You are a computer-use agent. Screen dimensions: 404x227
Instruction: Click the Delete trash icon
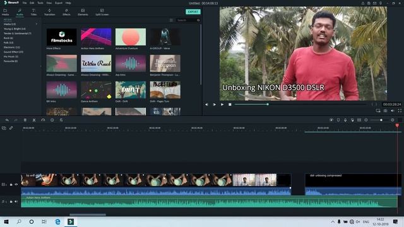coord(25,120)
